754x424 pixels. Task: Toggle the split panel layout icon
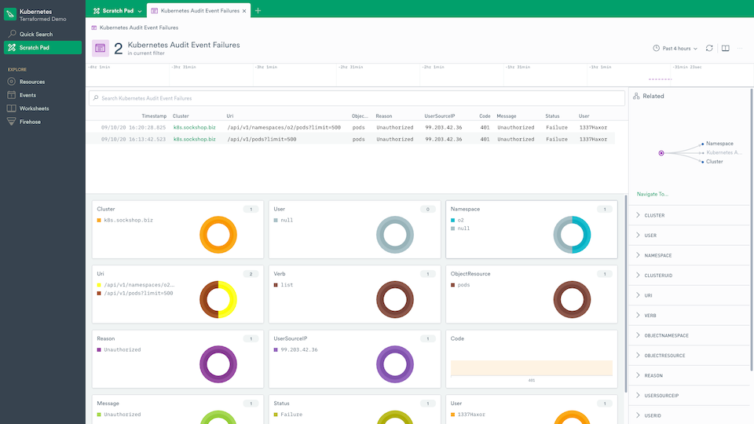[x=726, y=48]
